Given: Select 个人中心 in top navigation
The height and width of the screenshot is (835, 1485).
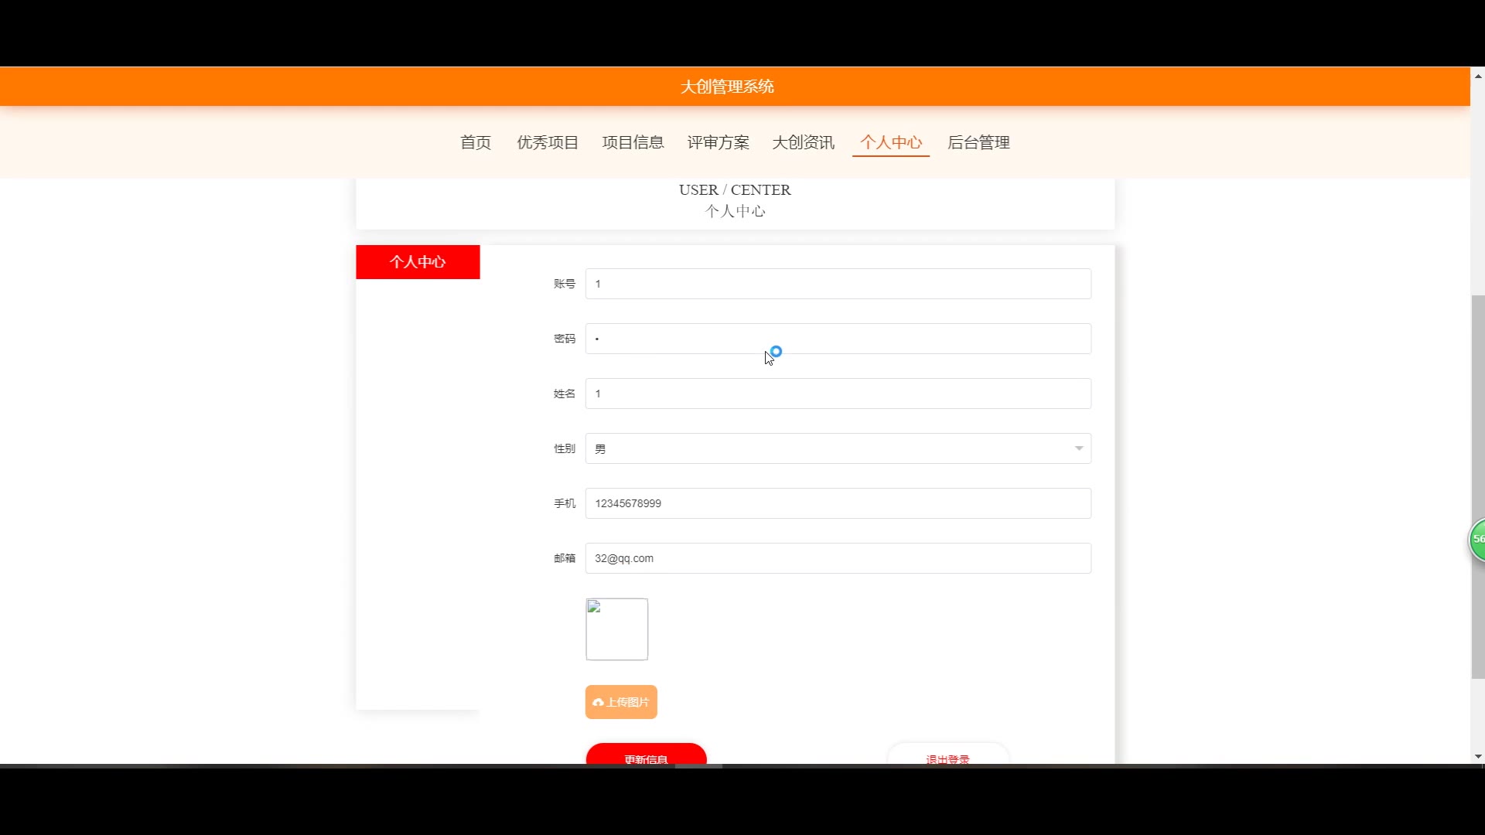Looking at the screenshot, I should click(891, 142).
